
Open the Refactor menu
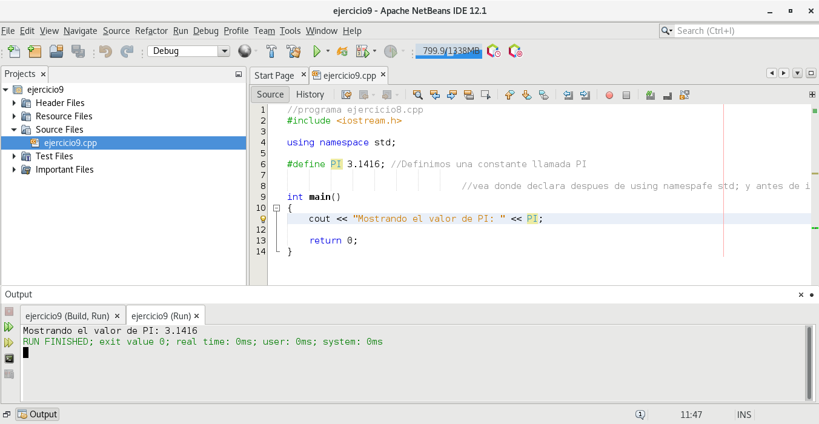[x=151, y=31]
